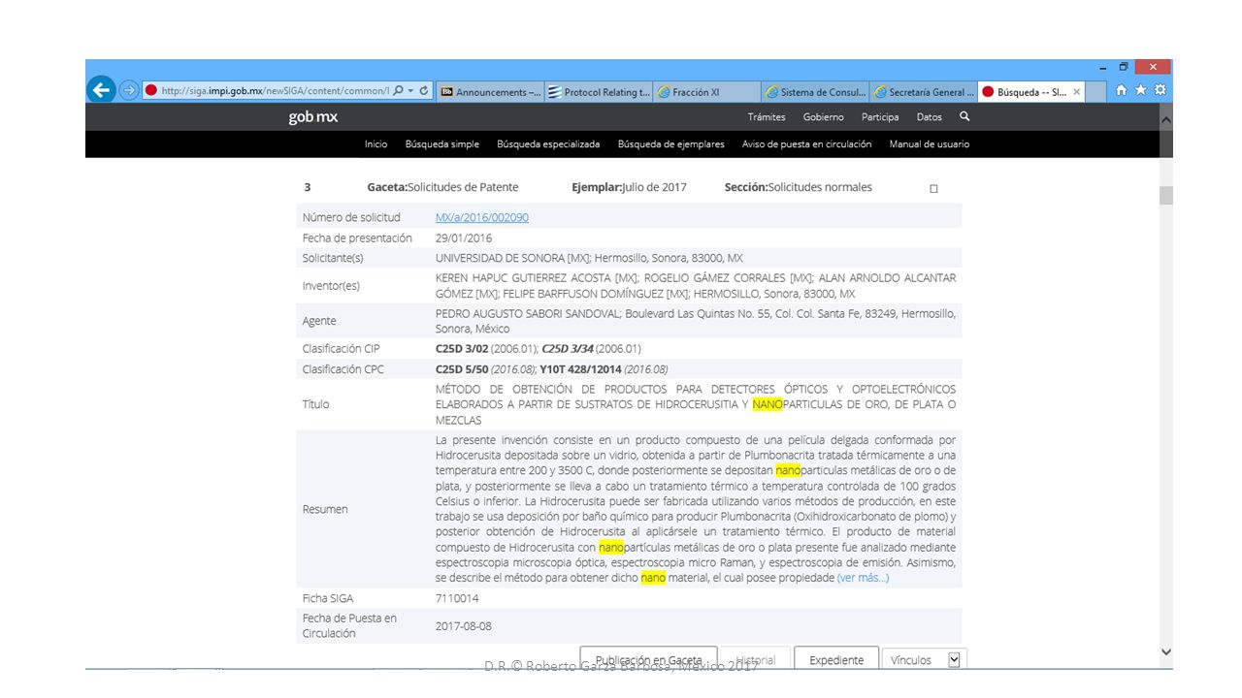Expand the abstract with (ver más...)
This screenshot has width=1242, height=698.
pos(863,578)
